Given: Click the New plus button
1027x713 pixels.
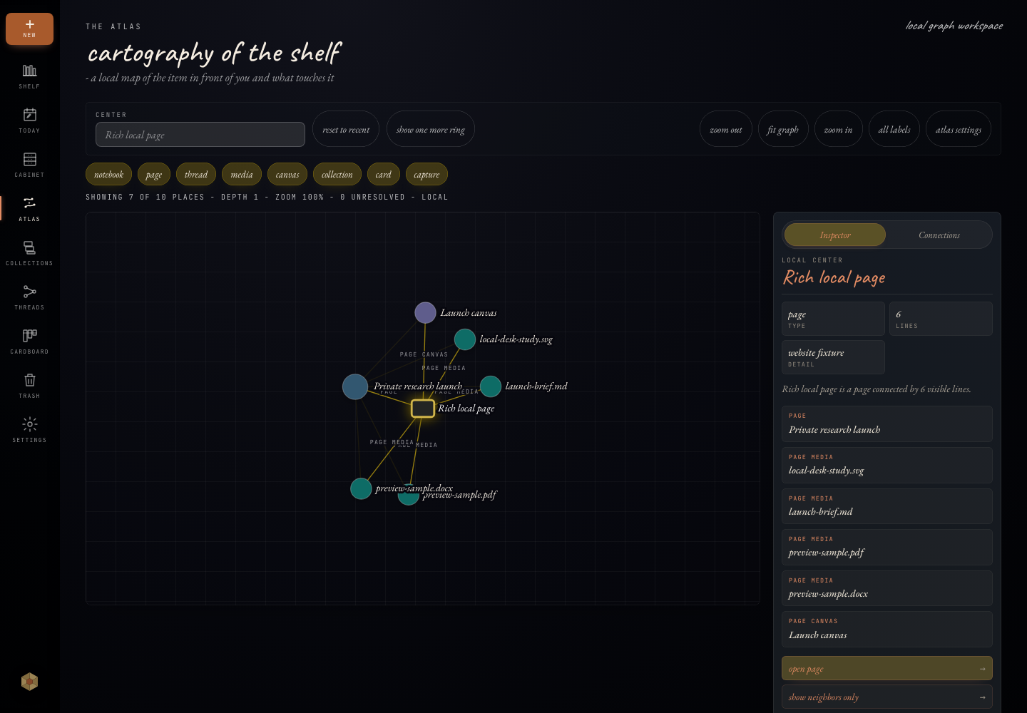Looking at the screenshot, I should click(29, 29).
